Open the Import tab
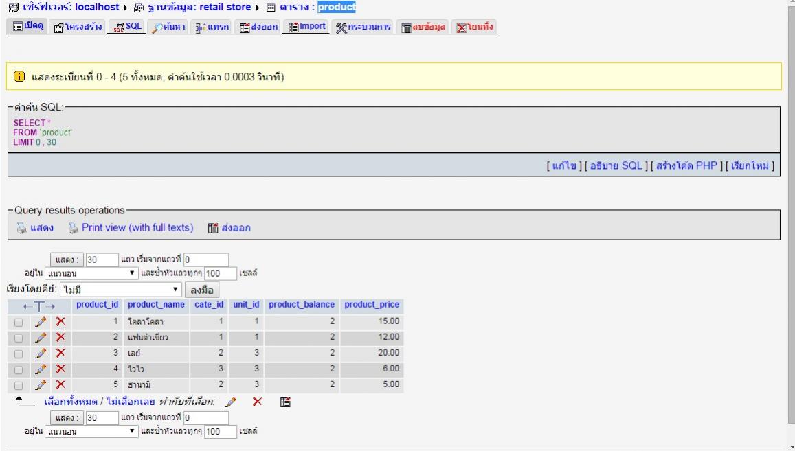795x451 pixels. click(306, 27)
